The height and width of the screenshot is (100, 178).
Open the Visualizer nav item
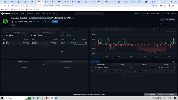pyautogui.click(x=30, y=14)
